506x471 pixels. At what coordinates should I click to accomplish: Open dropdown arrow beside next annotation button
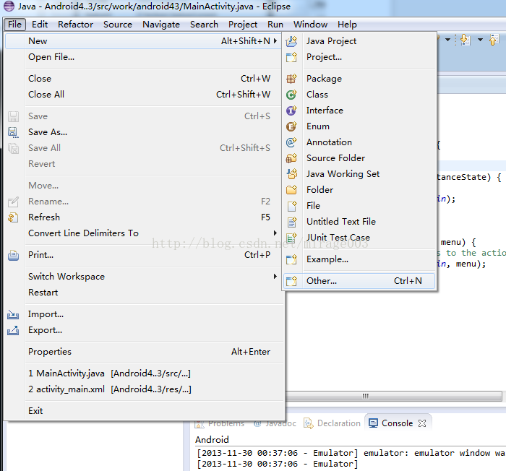click(x=480, y=40)
